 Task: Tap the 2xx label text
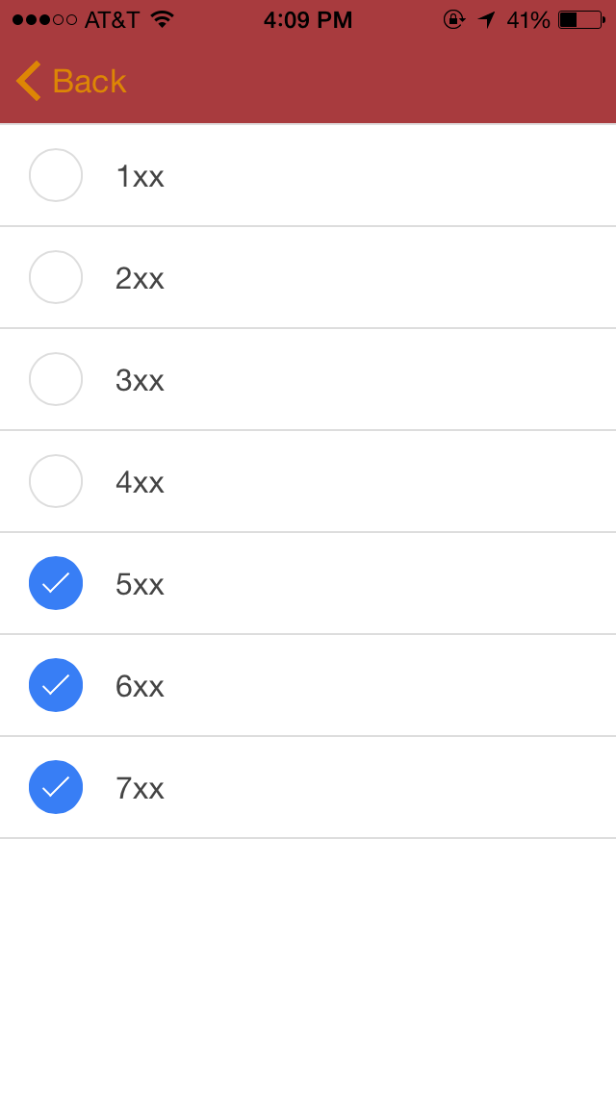(141, 278)
